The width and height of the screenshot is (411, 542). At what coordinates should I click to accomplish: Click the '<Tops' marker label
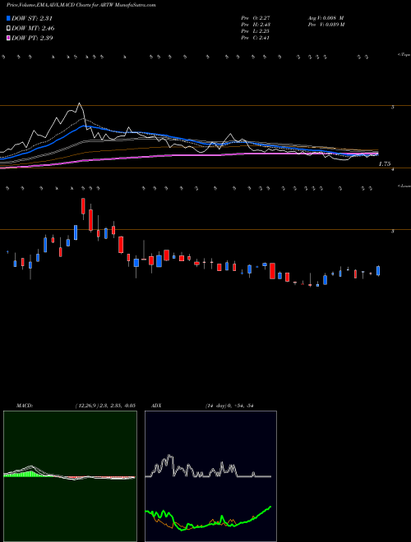404,55
